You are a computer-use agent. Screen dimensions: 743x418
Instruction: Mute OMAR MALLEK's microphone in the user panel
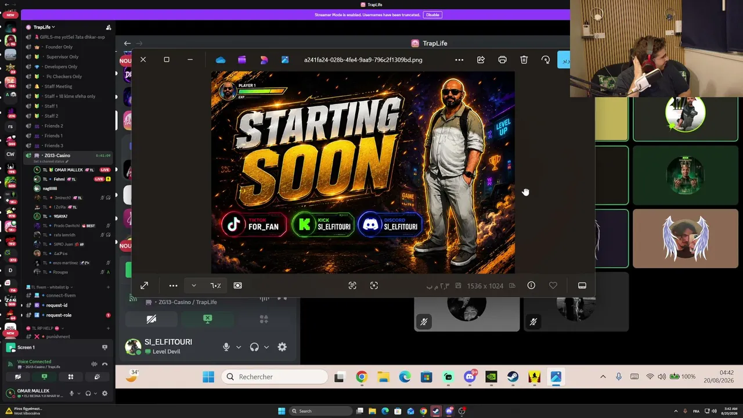click(71, 393)
